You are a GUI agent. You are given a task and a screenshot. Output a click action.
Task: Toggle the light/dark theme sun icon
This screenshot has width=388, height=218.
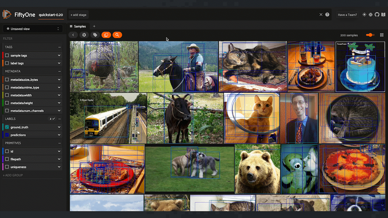(364, 15)
